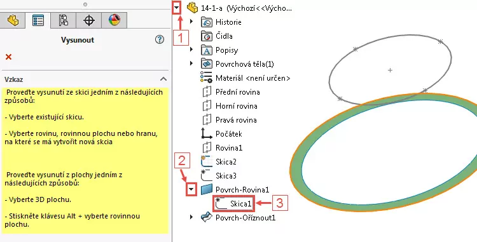
Task: Select Povrch-Oříznout1 in the tree
Action: point(245,218)
